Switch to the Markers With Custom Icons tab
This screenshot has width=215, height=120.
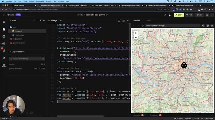click(x=131, y=6)
